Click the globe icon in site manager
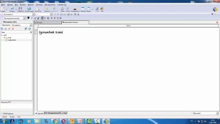 pyautogui.click(x=30, y=29)
